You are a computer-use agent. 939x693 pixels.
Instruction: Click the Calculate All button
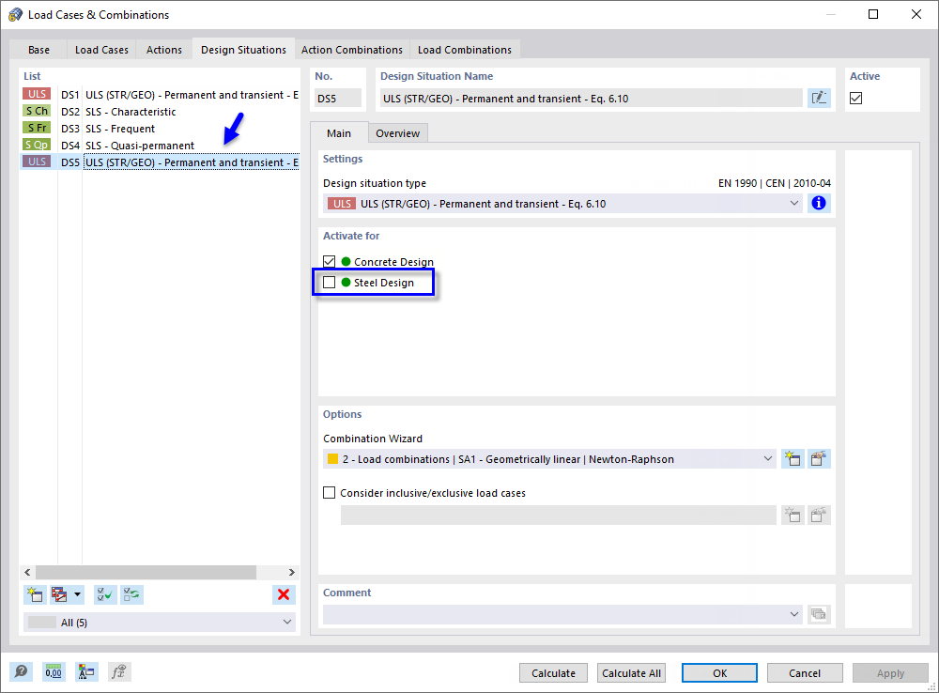(631, 673)
